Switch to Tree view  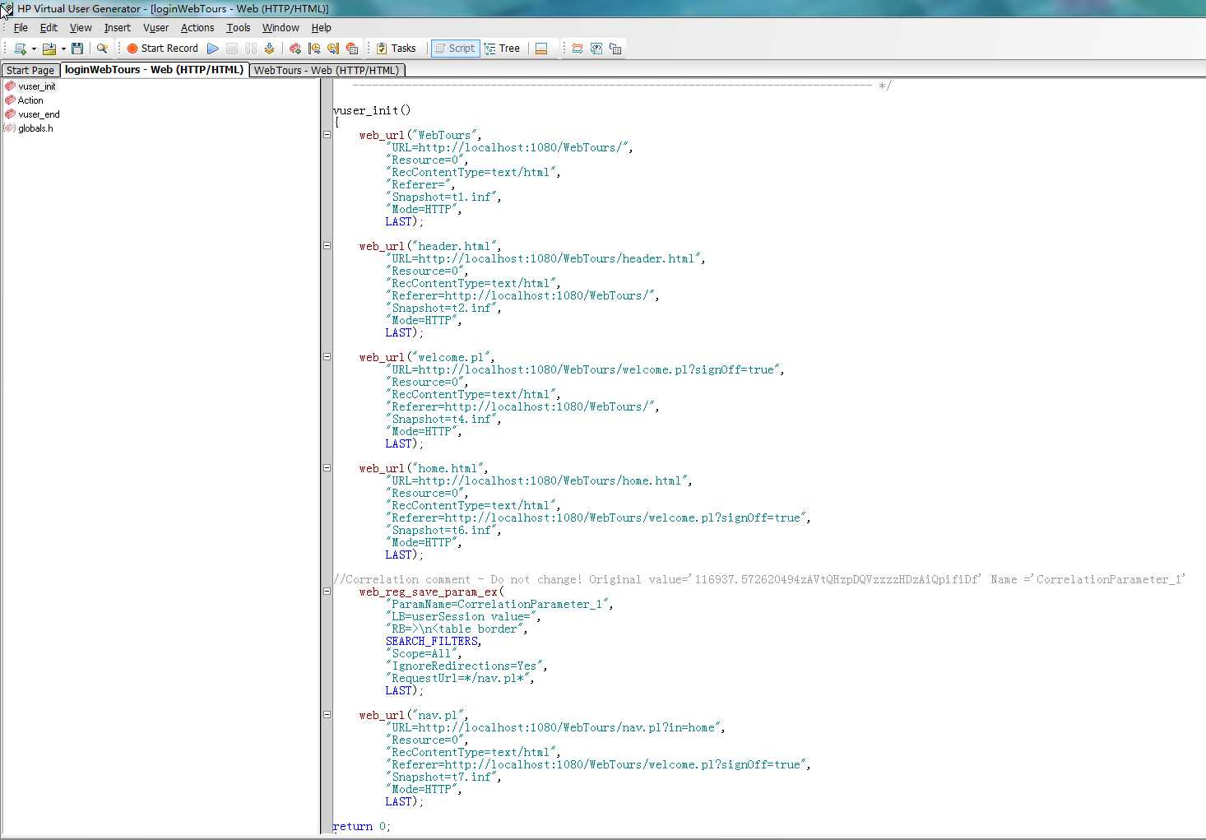502,49
